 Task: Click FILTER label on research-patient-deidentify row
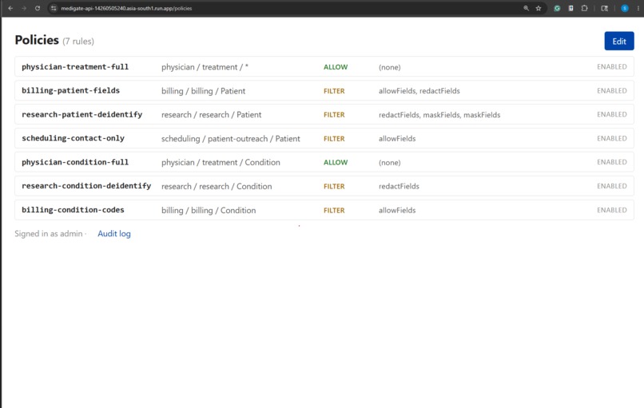pyautogui.click(x=334, y=114)
